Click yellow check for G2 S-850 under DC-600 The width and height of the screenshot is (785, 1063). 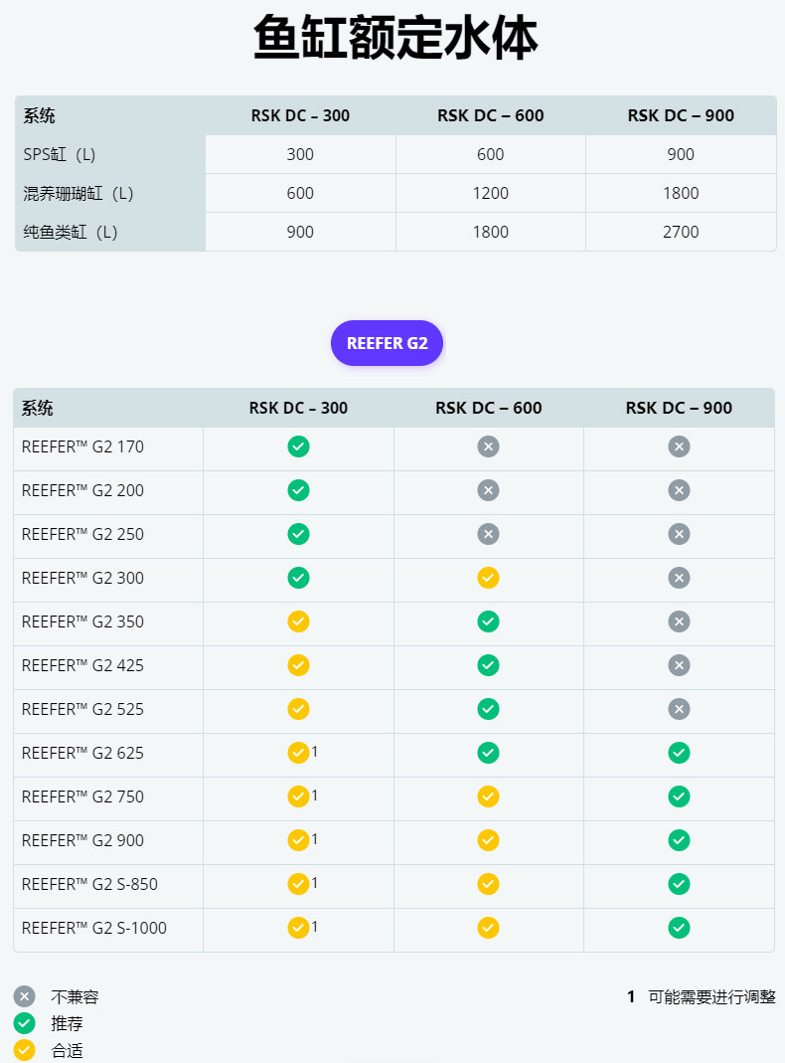(488, 884)
